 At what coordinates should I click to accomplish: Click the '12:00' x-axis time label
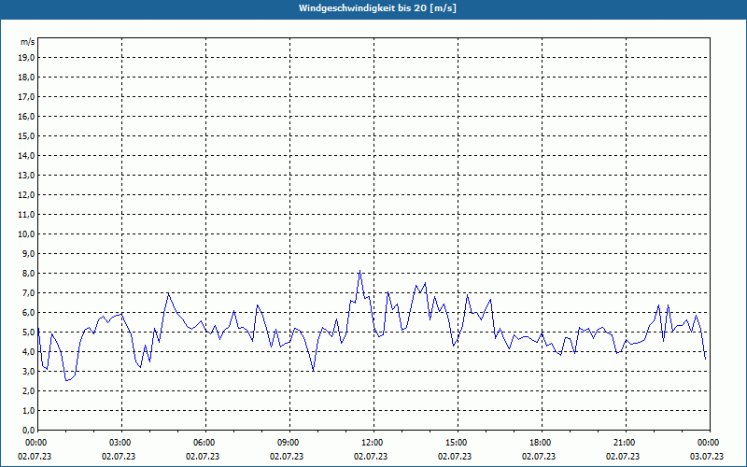click(373, 443)
